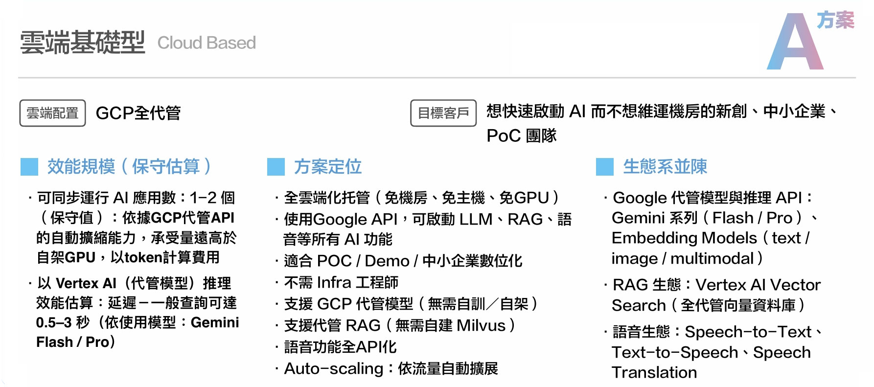Select the 方案定位 section heading
Screen dimensions: 874x387
tap(328, 167)
